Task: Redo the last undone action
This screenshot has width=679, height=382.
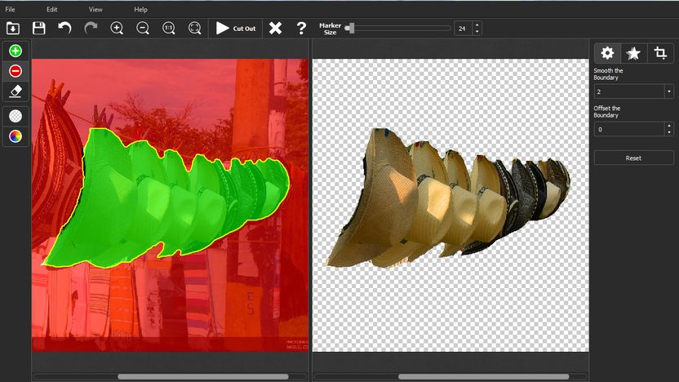Action: [91, 29]
